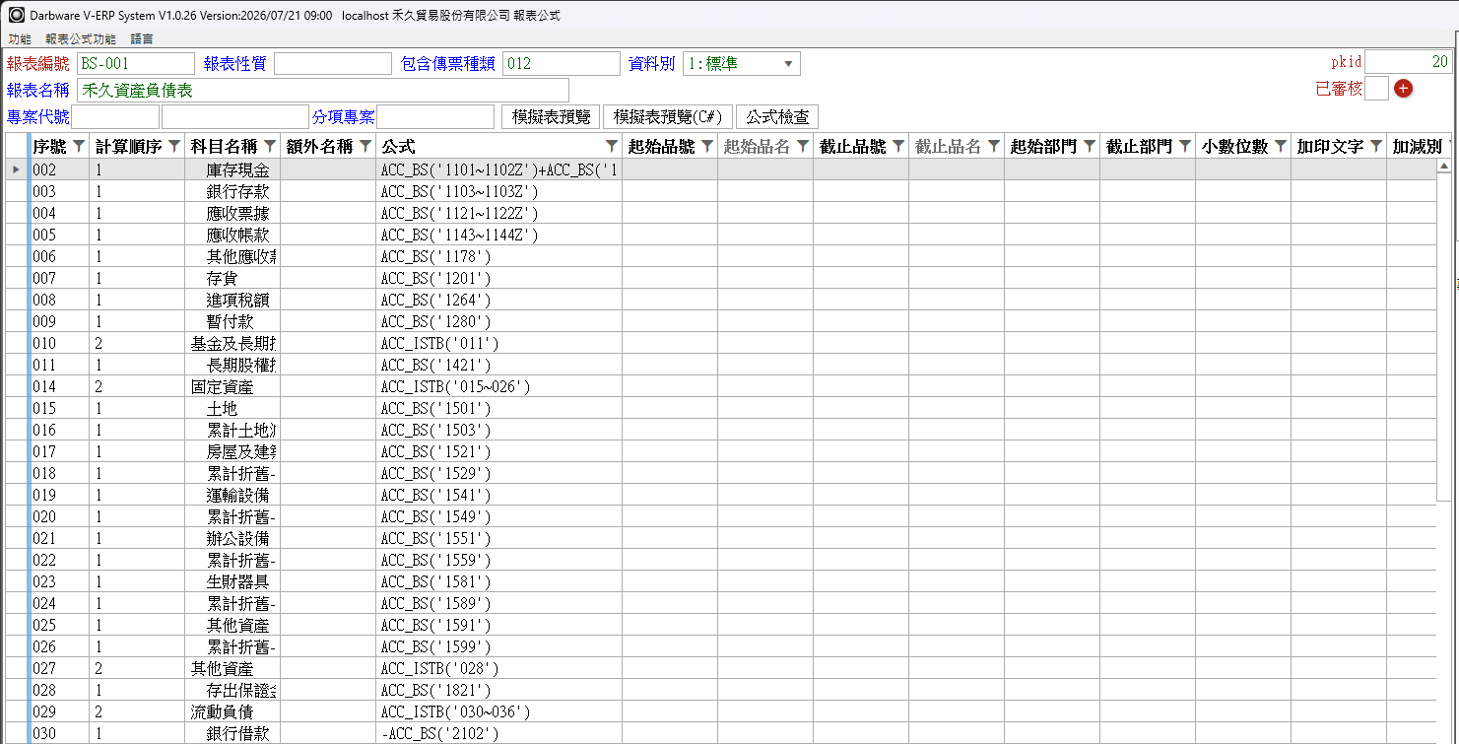Select formula cell ACC_BS('1178')

pos(498,256)
